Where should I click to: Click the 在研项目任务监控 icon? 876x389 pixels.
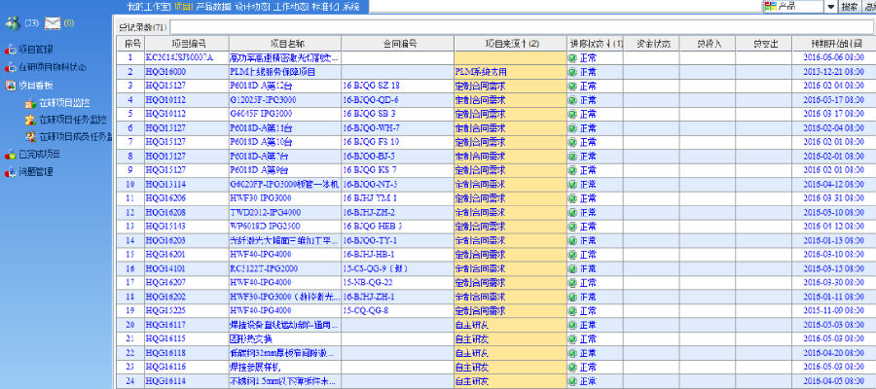pyautogui.click(x=30, y=120)
